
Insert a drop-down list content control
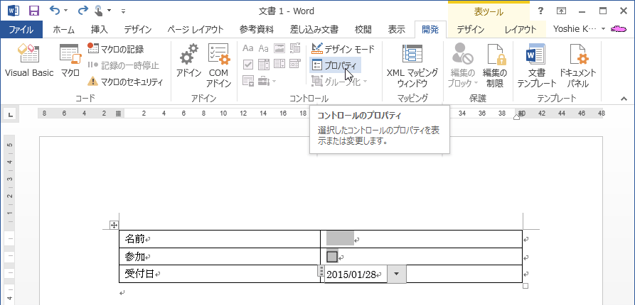(x=279, y=65)
